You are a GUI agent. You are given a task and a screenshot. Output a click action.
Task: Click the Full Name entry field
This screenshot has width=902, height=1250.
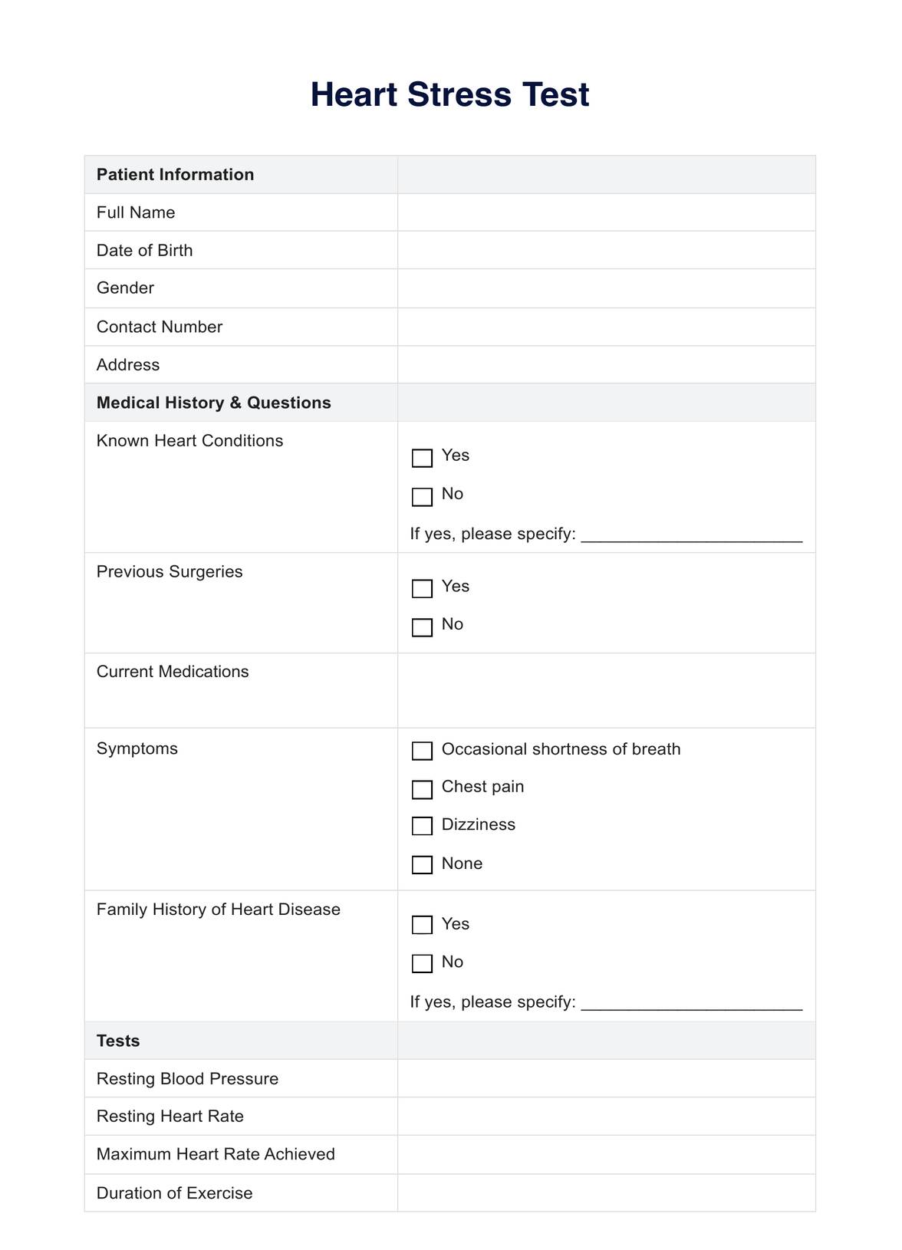[606, 212]
